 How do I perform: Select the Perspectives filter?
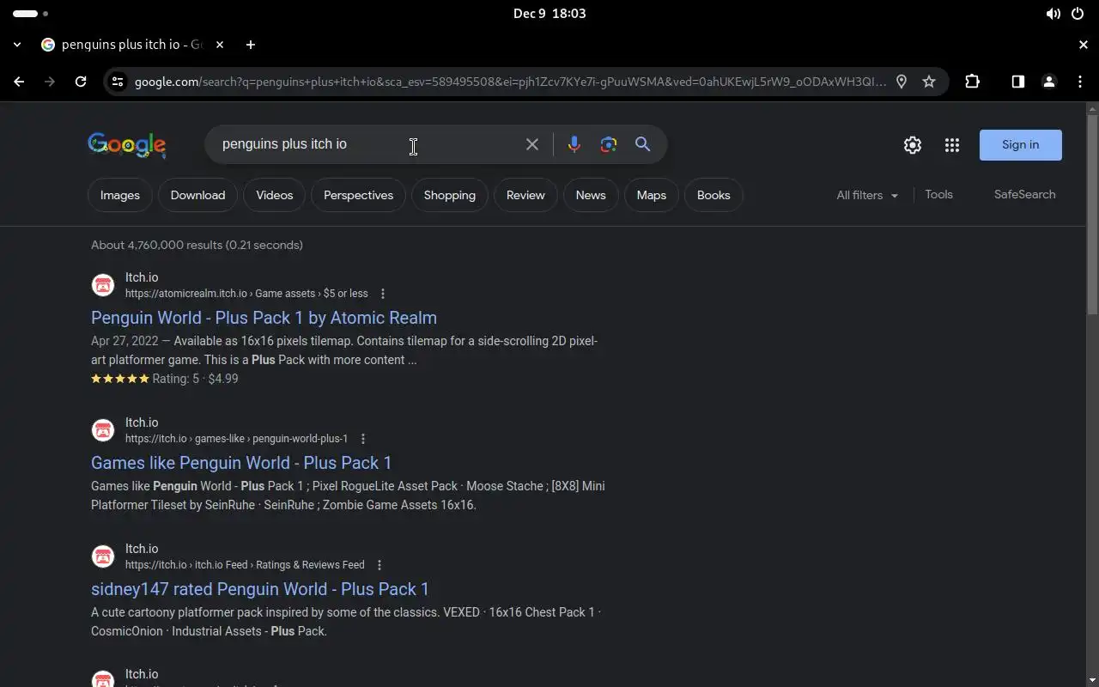point(358,195)
